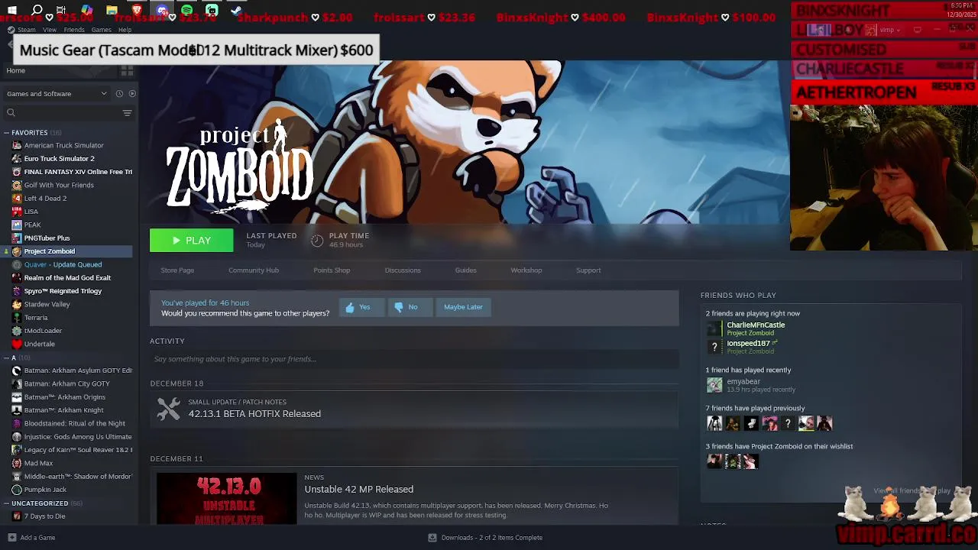Viewport: 978px width, 550px height.
Task: Collapse the A category
Action: pos(6,357)
